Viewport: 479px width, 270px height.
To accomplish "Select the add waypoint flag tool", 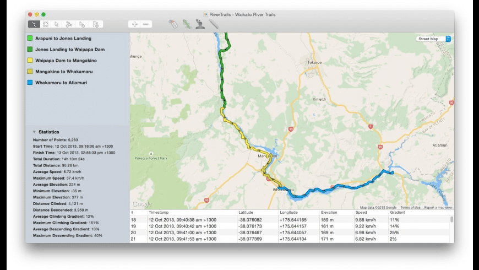I will pos(96,24).
